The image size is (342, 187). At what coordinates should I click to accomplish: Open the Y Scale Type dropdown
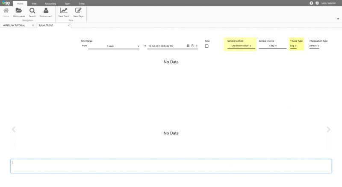(x=293, y=46)
